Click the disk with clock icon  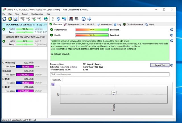tap(28, 19)
